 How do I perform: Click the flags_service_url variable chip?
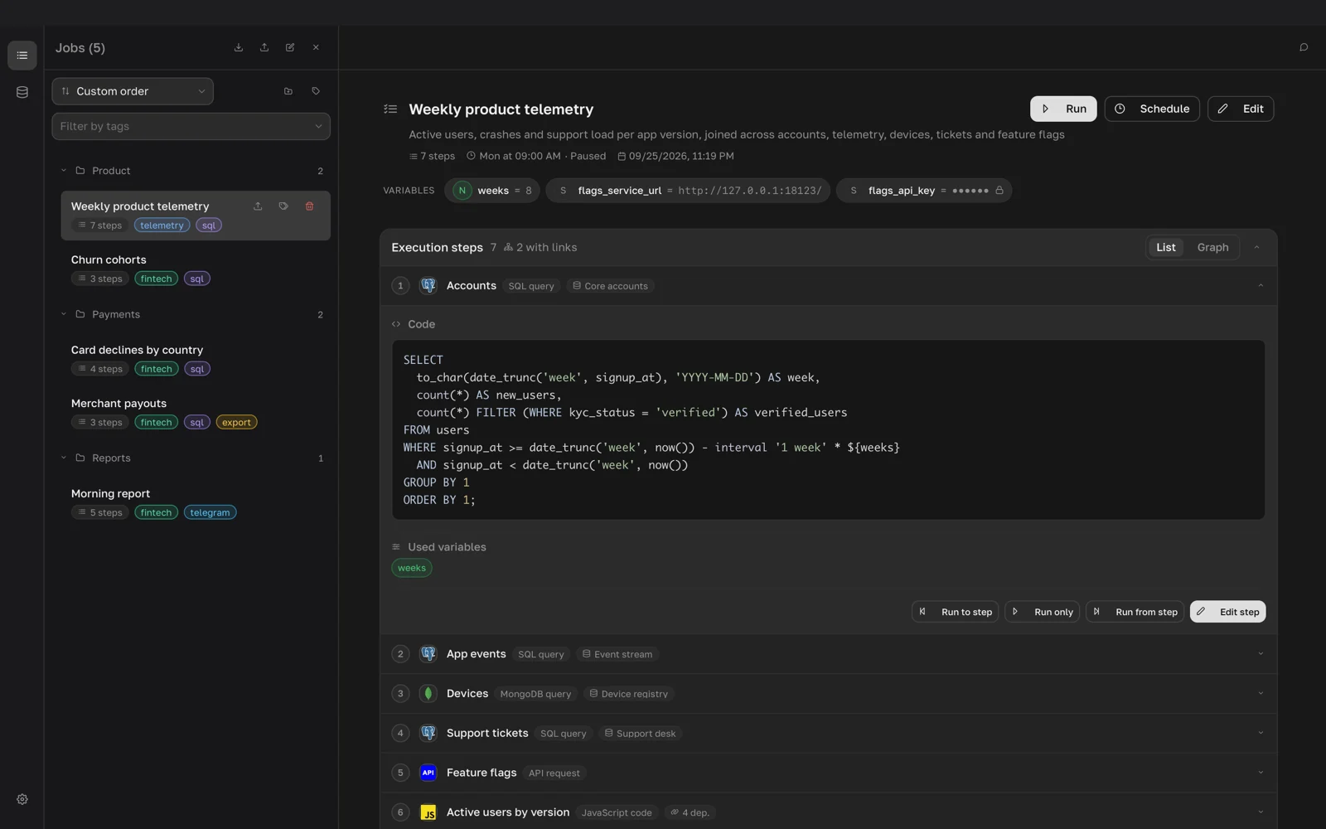(688, 191)
